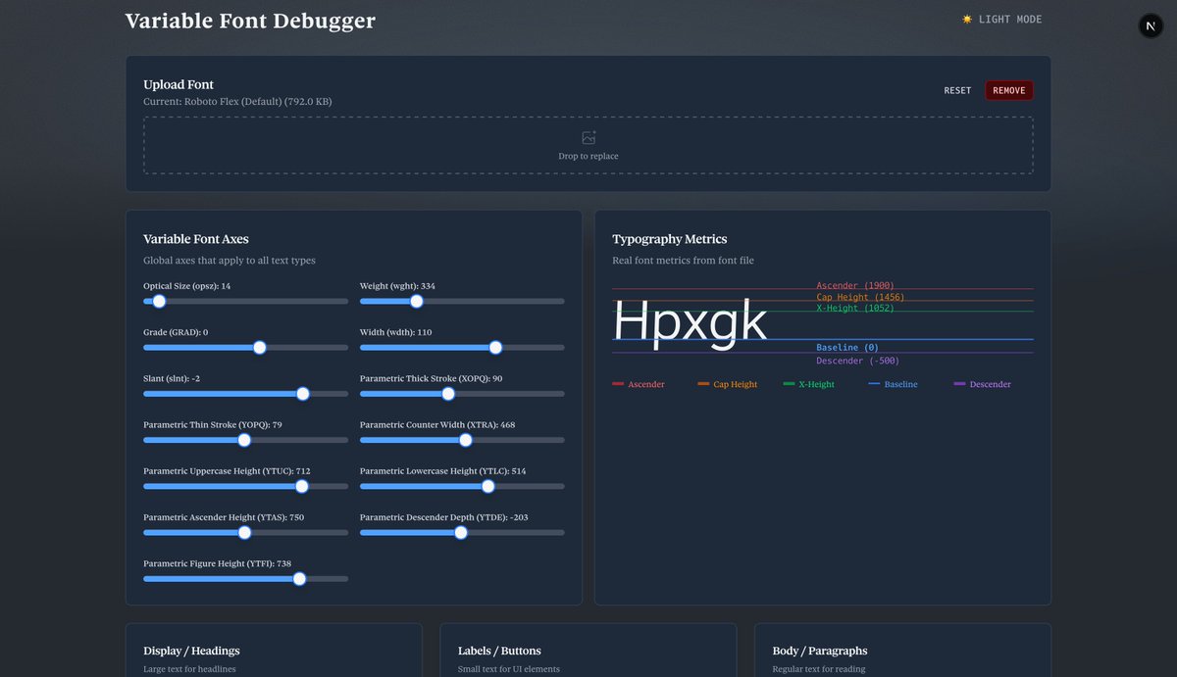Click the Variable Font Axes heading
This screenshot has height=677, width=1177.
point(196,239)
